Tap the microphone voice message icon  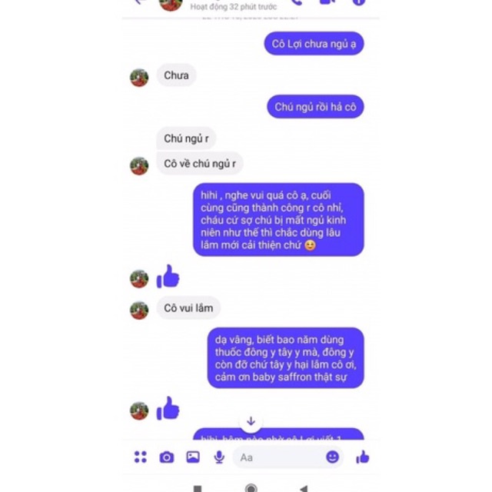[219, 457]
